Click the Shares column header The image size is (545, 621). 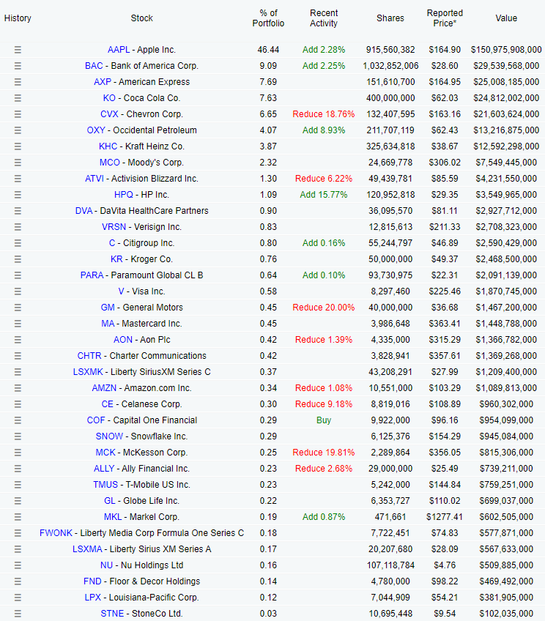(x=390, y=18)
